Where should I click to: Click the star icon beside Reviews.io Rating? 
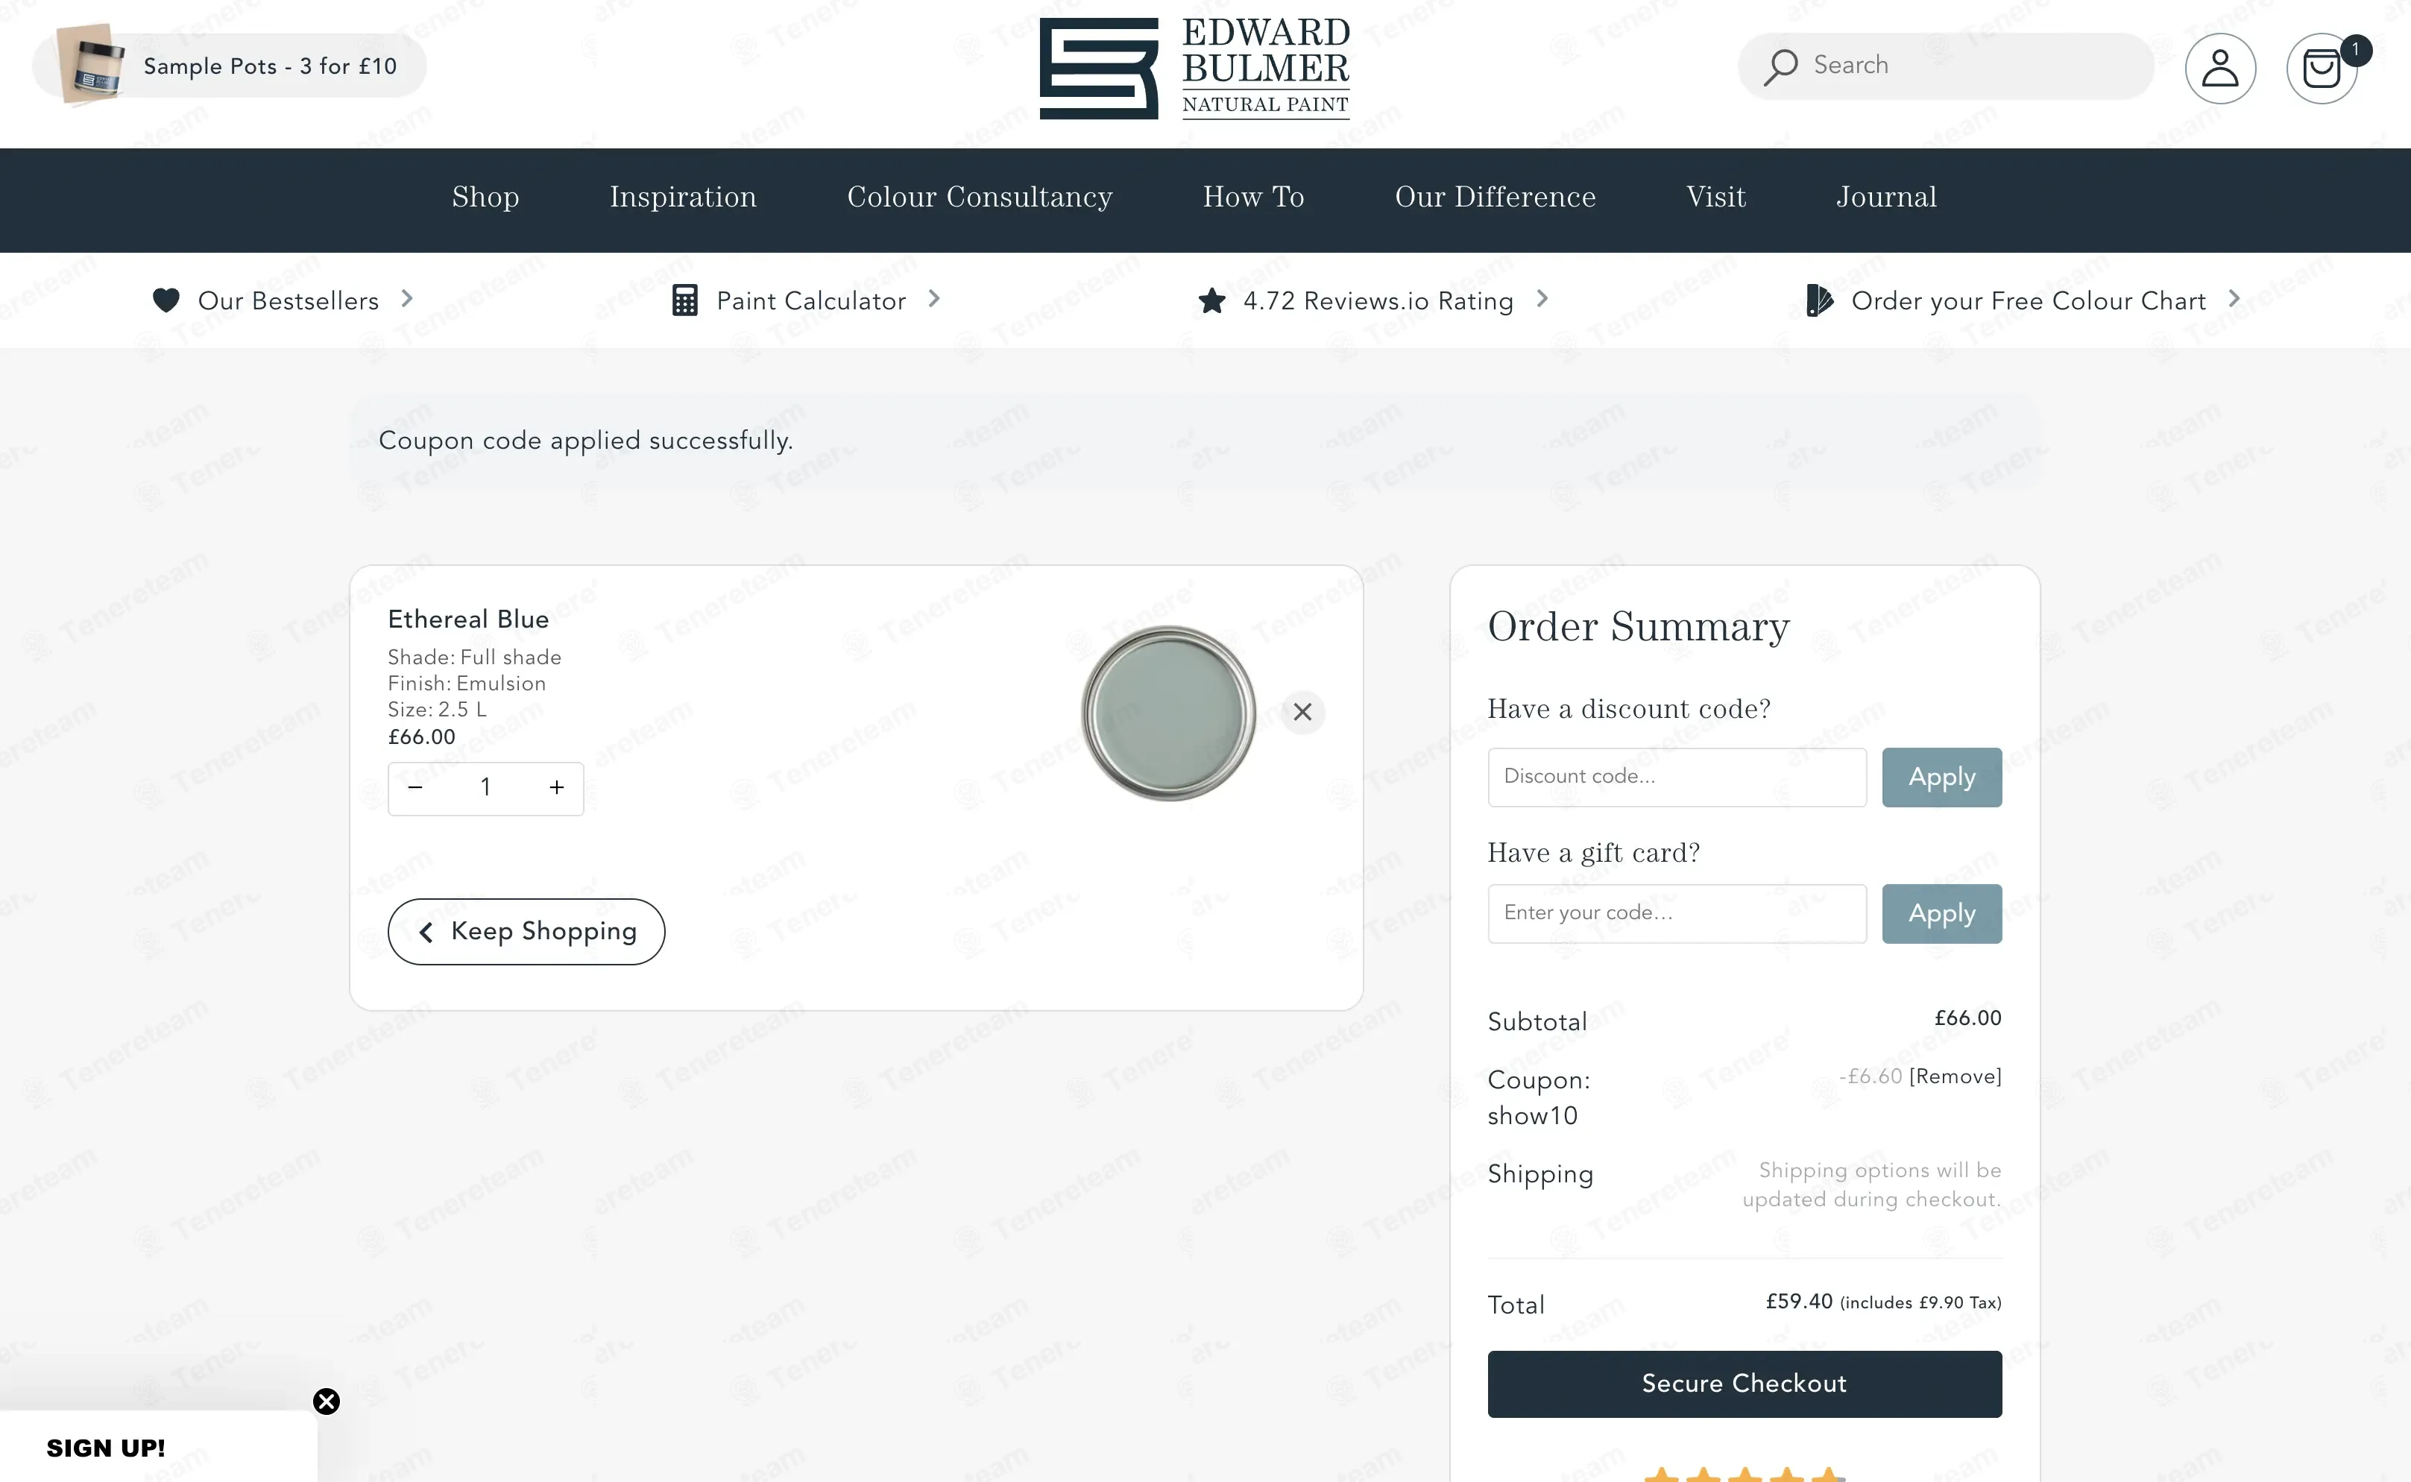point(1211,300)
